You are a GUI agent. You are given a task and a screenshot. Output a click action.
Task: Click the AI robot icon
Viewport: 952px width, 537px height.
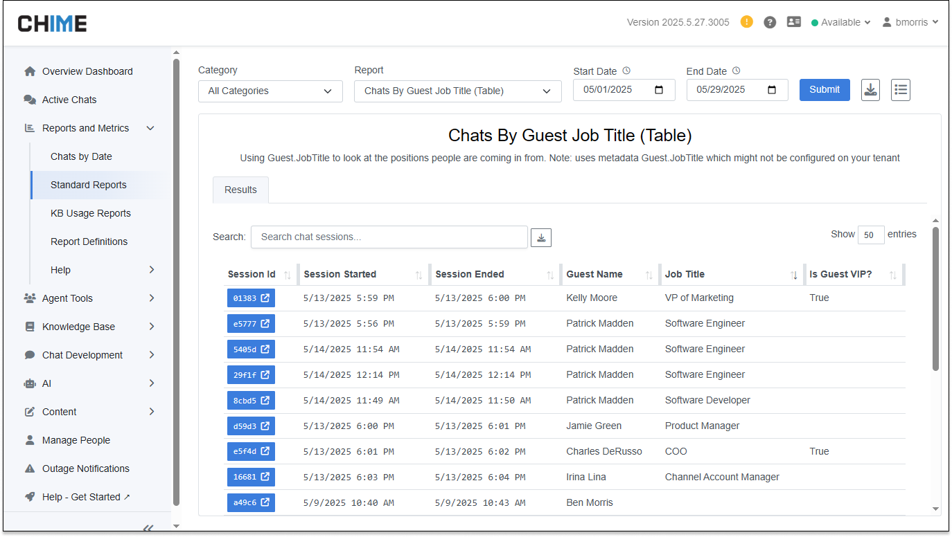[x=30, y=383]
